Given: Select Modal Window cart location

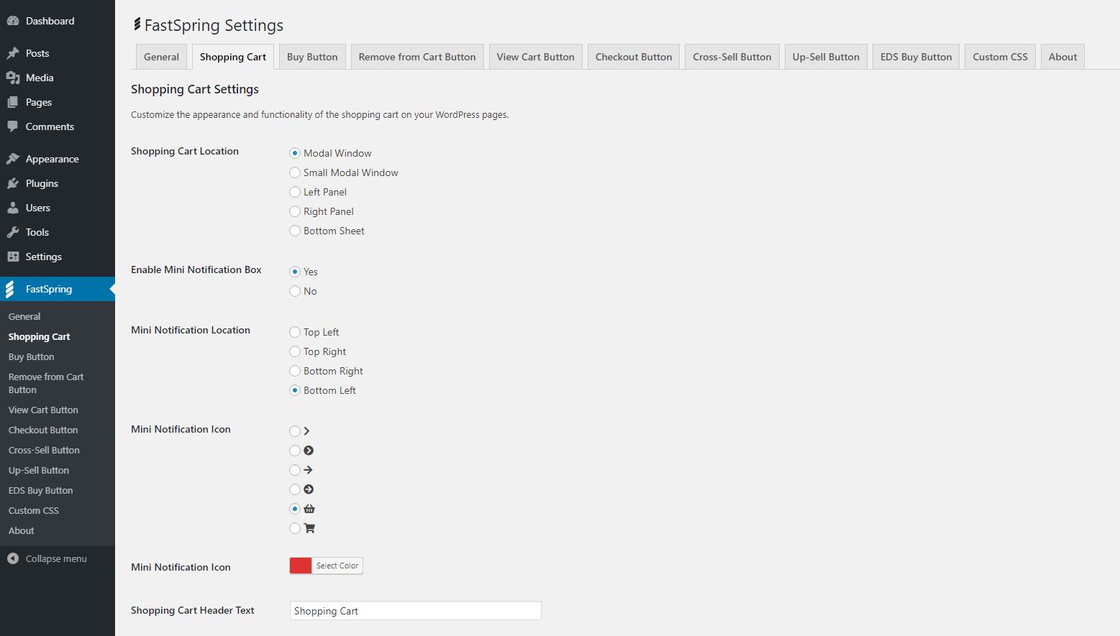Looking at the screenshot, I should pos(295,153).
